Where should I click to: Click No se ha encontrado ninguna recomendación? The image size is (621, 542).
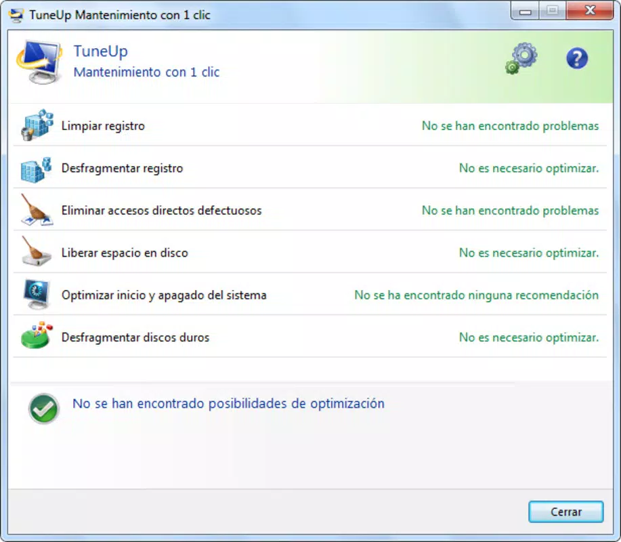tap(477, 295)
